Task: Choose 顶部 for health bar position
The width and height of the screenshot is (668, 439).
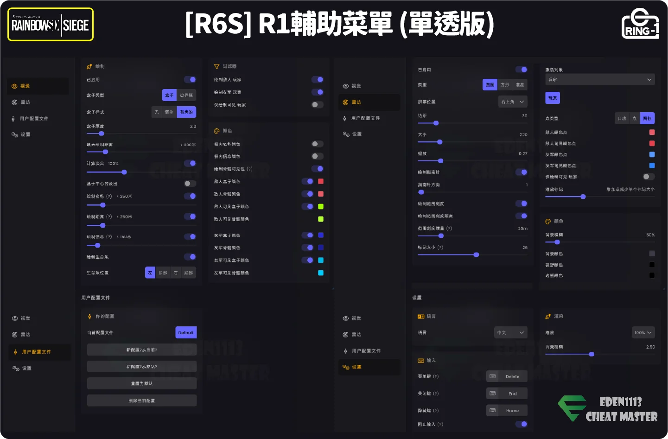Action: tap(163, 273)
